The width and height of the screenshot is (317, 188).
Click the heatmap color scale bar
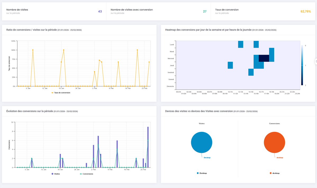click(x=302, y=65)
